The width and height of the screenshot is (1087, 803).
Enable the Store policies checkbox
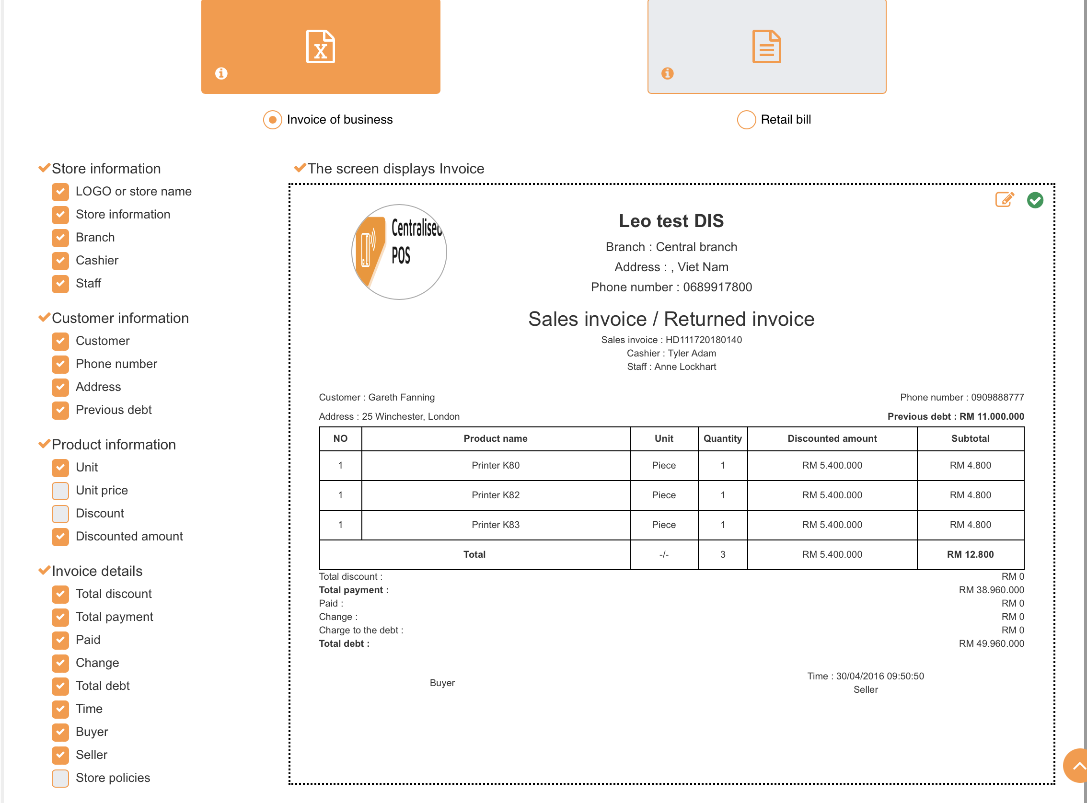[x=60, y=778]
